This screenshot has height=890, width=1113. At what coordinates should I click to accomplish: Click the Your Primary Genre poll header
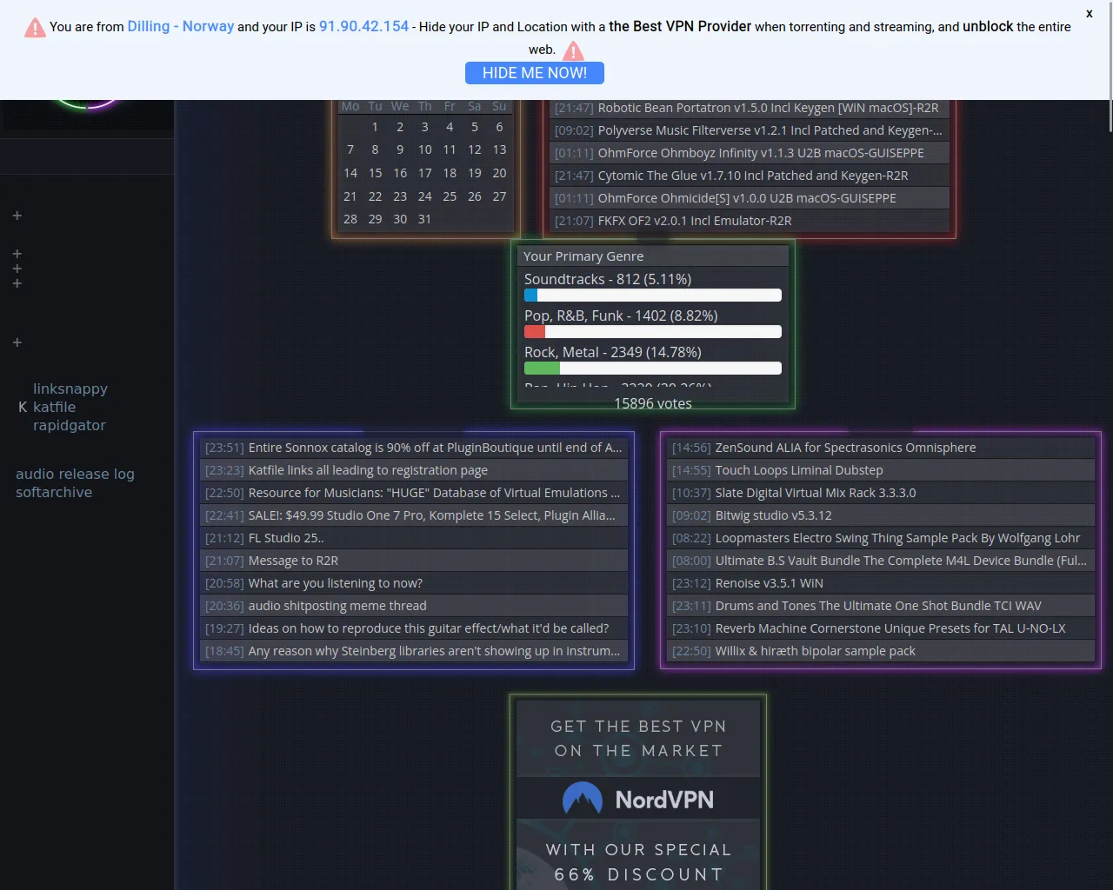(x=653, y=256)
